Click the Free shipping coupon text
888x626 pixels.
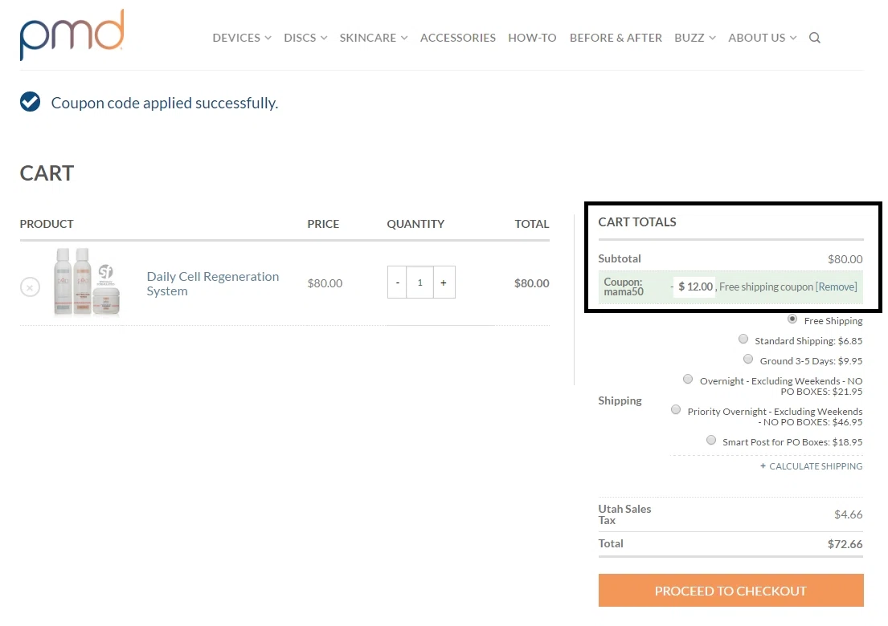(766, 287)
